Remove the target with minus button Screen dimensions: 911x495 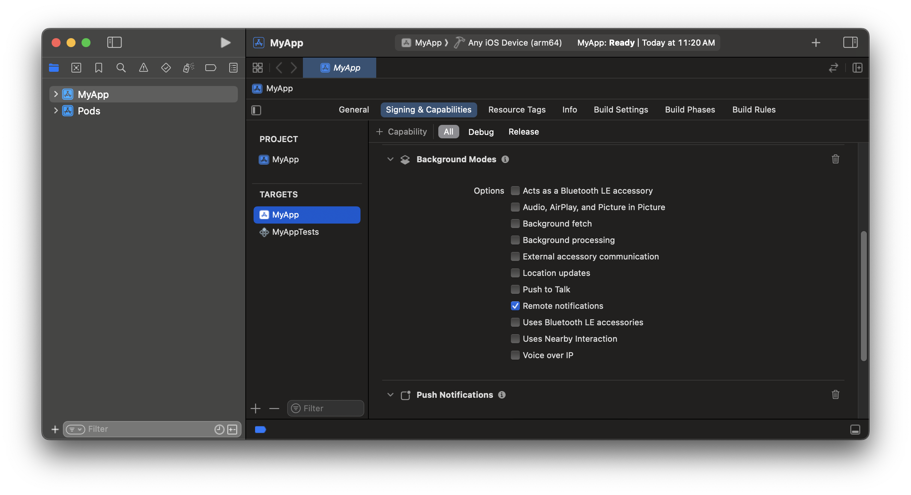(x=274, y=408)
